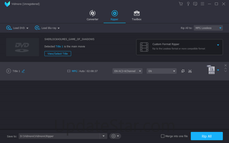Expand the Load Blu-ray dropdown arrow

[x=58, y=28]
